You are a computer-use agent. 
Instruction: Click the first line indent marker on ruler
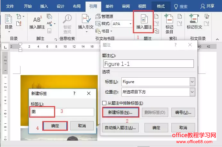point(20,45)
